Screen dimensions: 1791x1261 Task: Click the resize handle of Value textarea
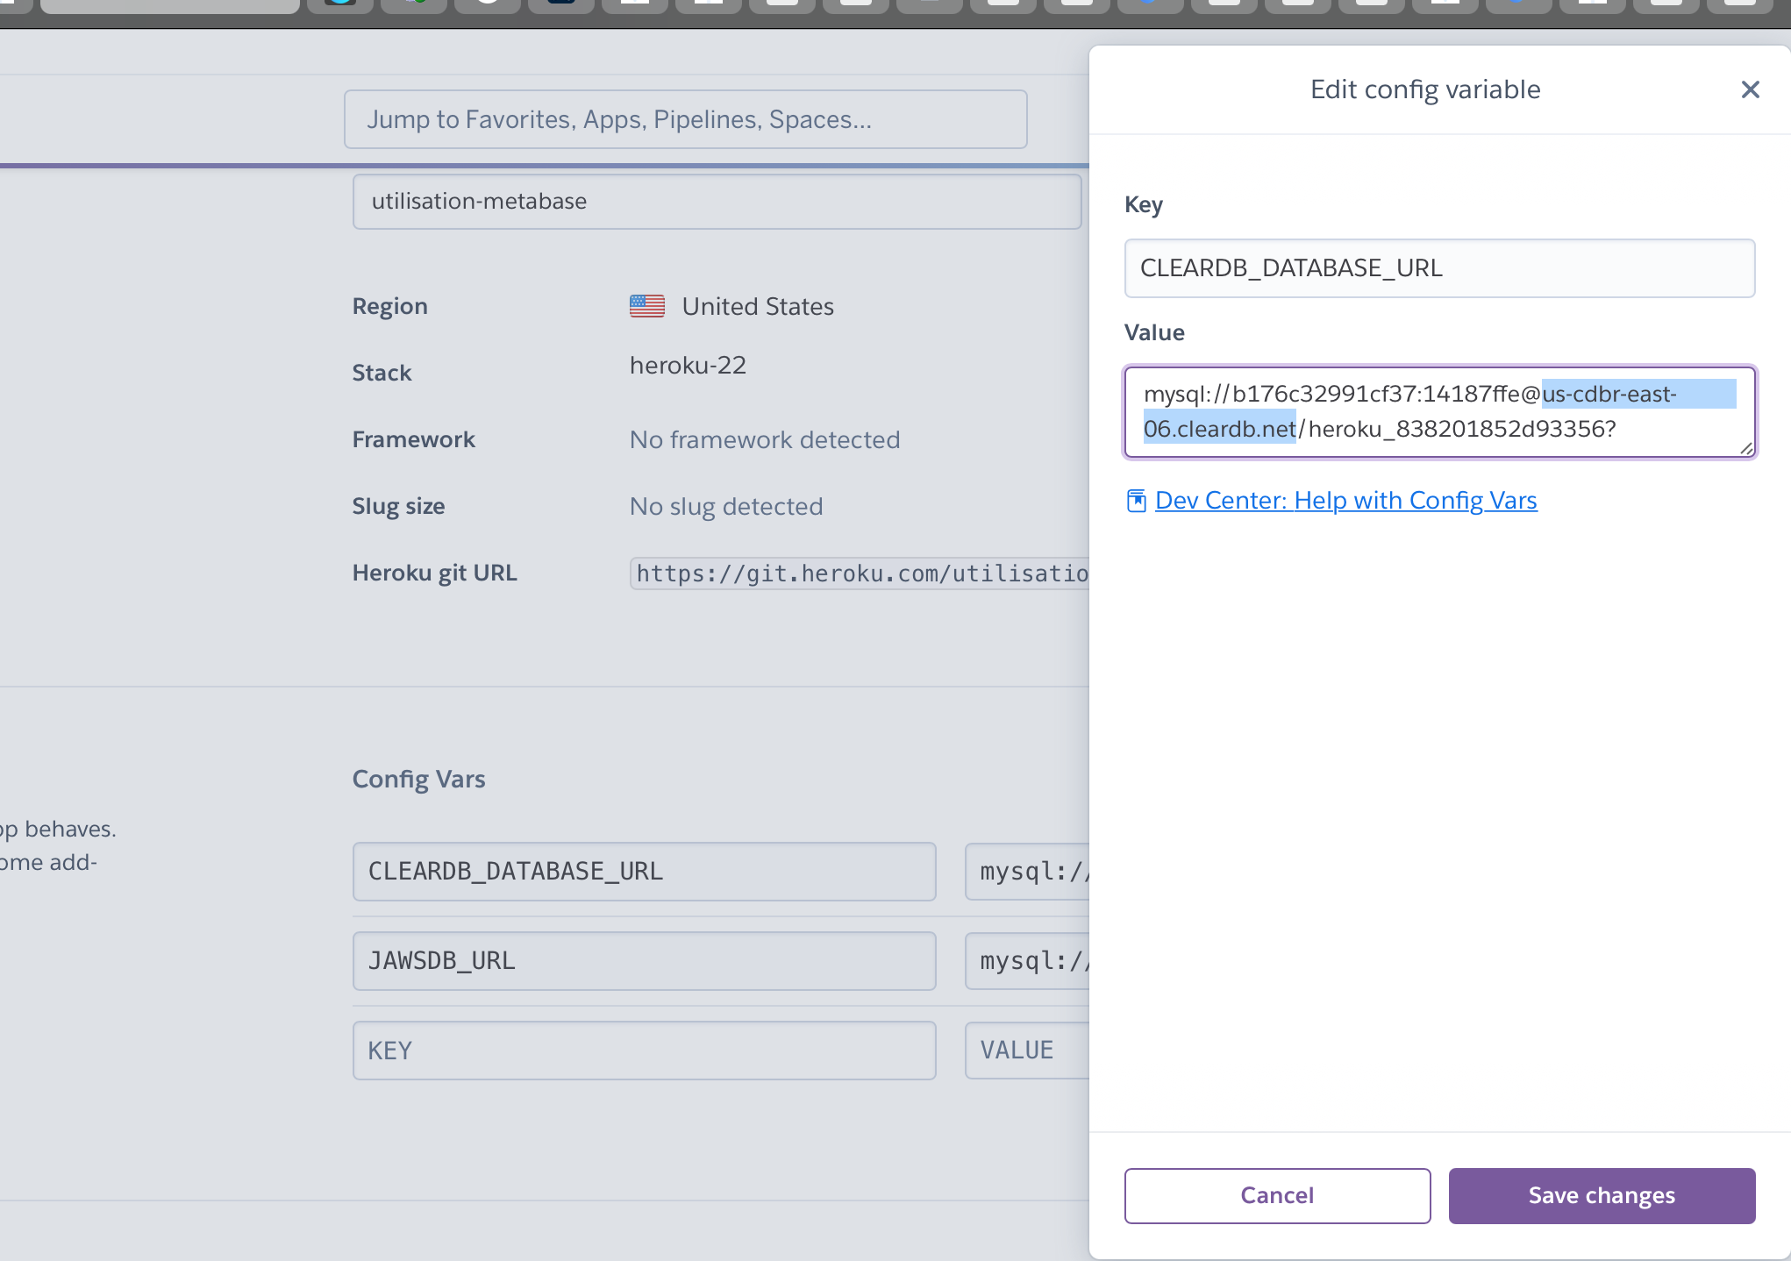(1746, 448)
